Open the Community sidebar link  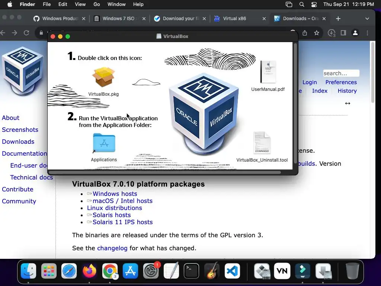[19, 201]
